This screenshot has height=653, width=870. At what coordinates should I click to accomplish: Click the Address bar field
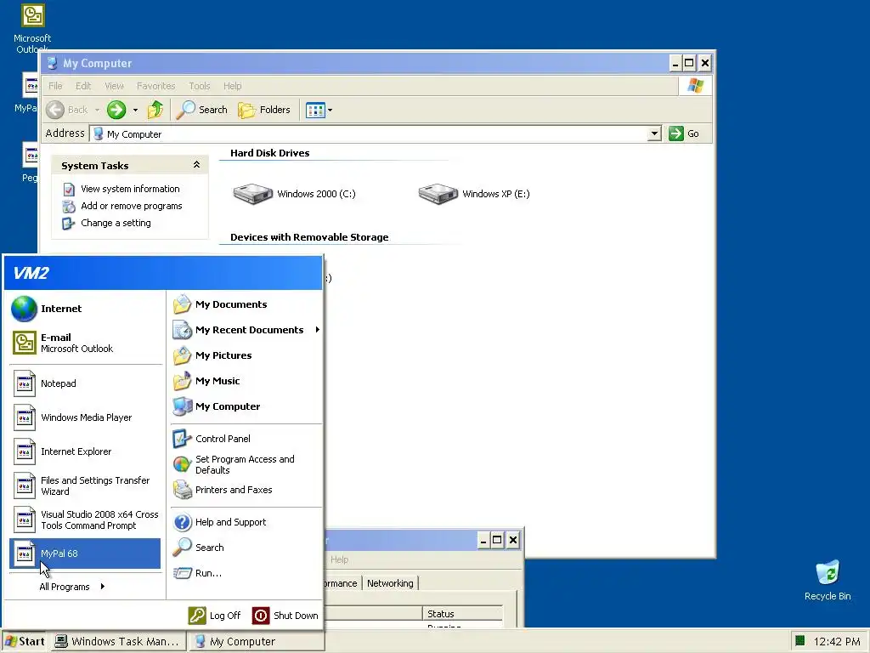(369, 133)
